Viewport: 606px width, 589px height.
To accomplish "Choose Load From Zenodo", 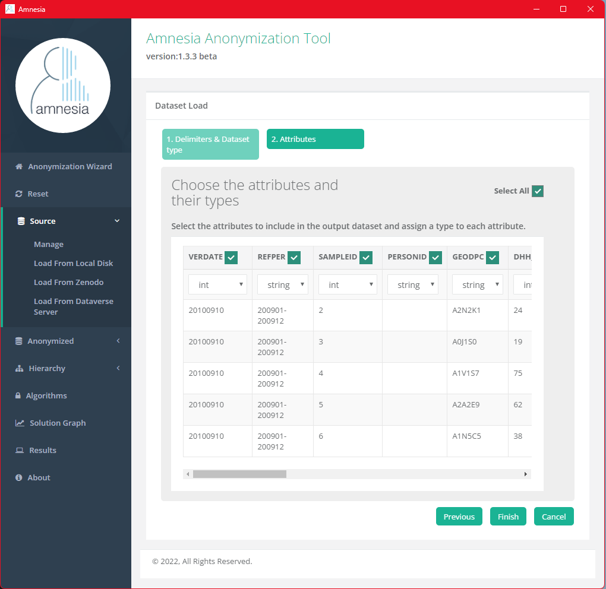I will [x=69, y=283].
